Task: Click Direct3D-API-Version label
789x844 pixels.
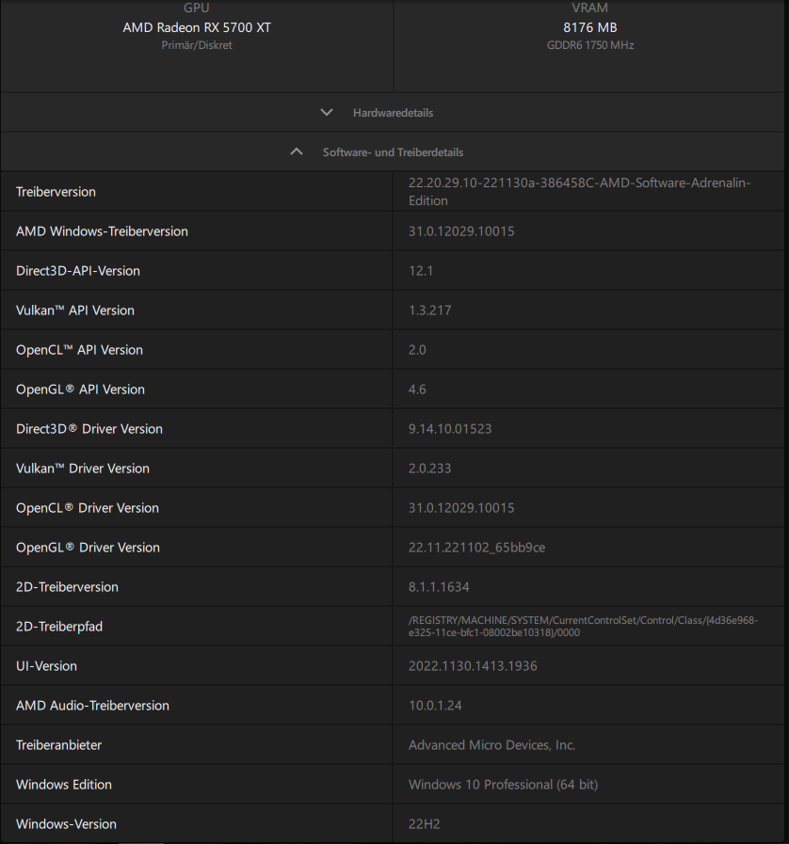Action: [78, 271]
